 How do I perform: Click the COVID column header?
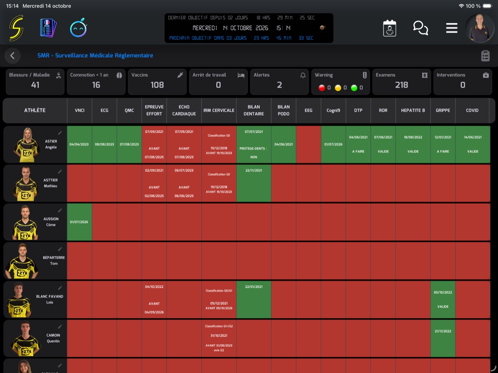click(x=472, y=110)
